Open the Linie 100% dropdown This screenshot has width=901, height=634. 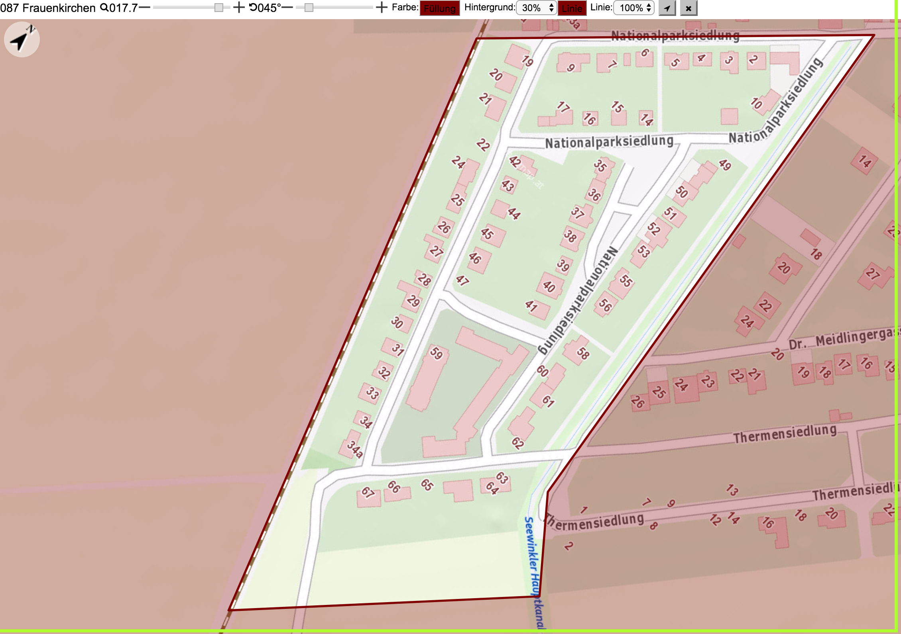634,8
